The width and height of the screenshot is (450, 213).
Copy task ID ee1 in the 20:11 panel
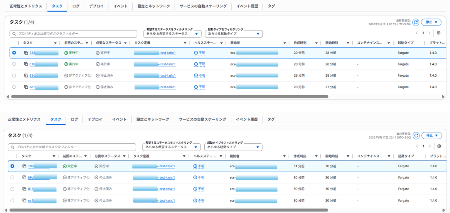pos(24,200)
